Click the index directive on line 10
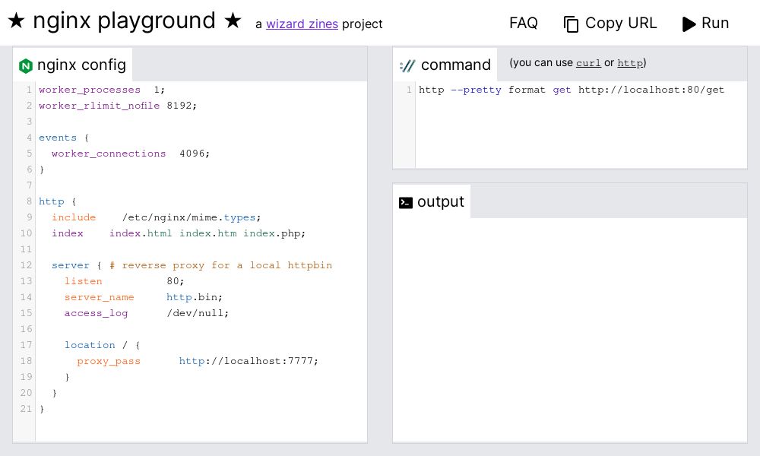Image resolution: width=760 pixels, height=456 pixels. (x=68, y=233)
